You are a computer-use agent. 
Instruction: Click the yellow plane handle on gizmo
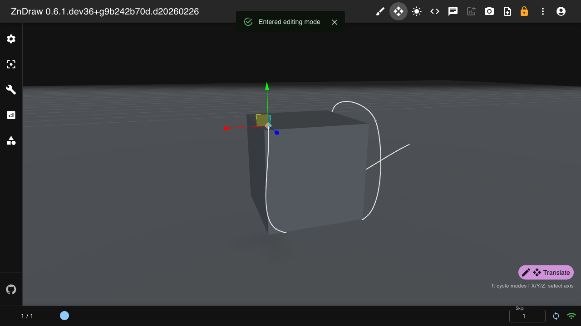coord(261,120)
